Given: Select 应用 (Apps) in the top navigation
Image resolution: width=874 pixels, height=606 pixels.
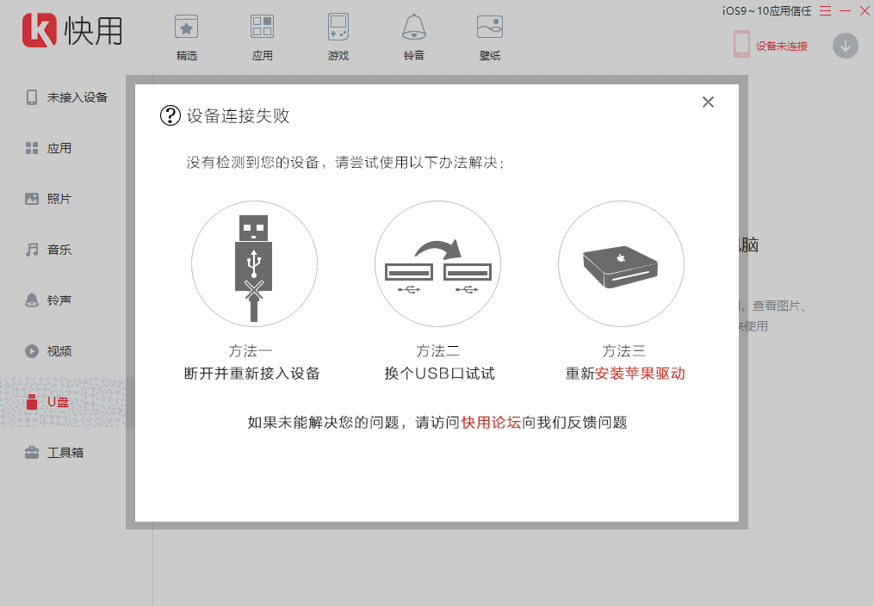Looking at the screenshot, I should (262, 34).
